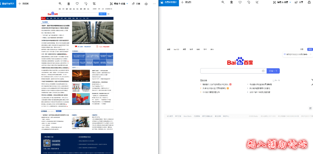This screenshot has width=313, height=154.
Task: Delete the photo in right window
Action: (x=231, y=2)
